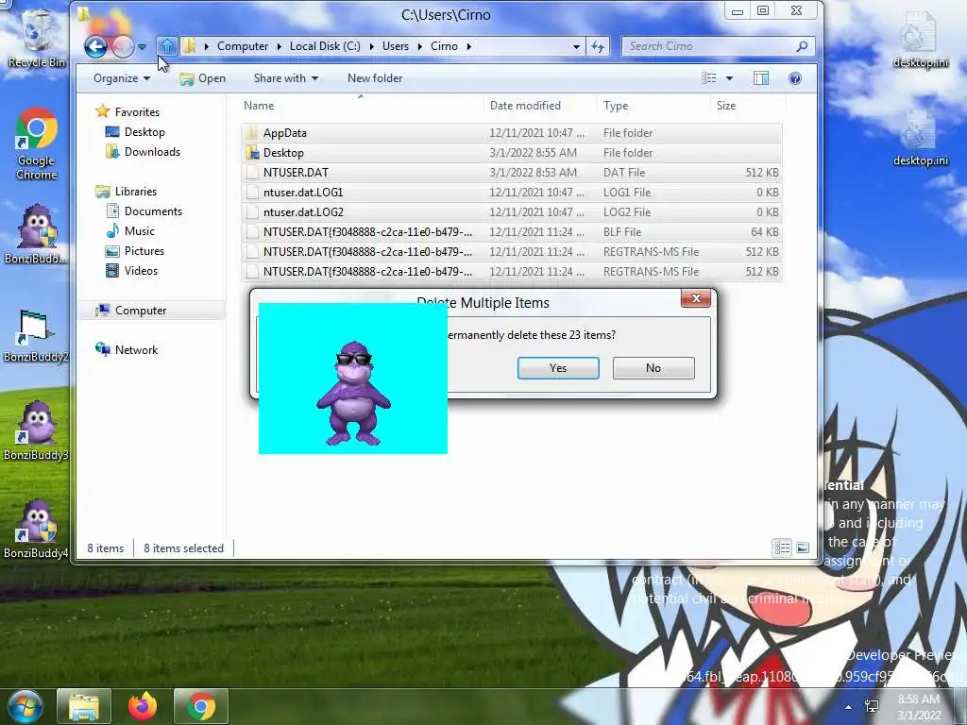967x725 pixels.
Task: Select the BLF File NTUSER.DAT entry
Action: coord(511,232)
